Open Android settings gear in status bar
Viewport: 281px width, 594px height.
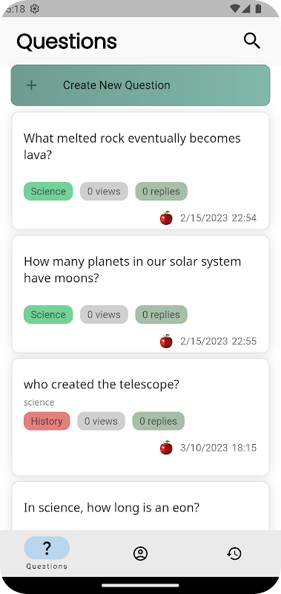pos(34,9)
